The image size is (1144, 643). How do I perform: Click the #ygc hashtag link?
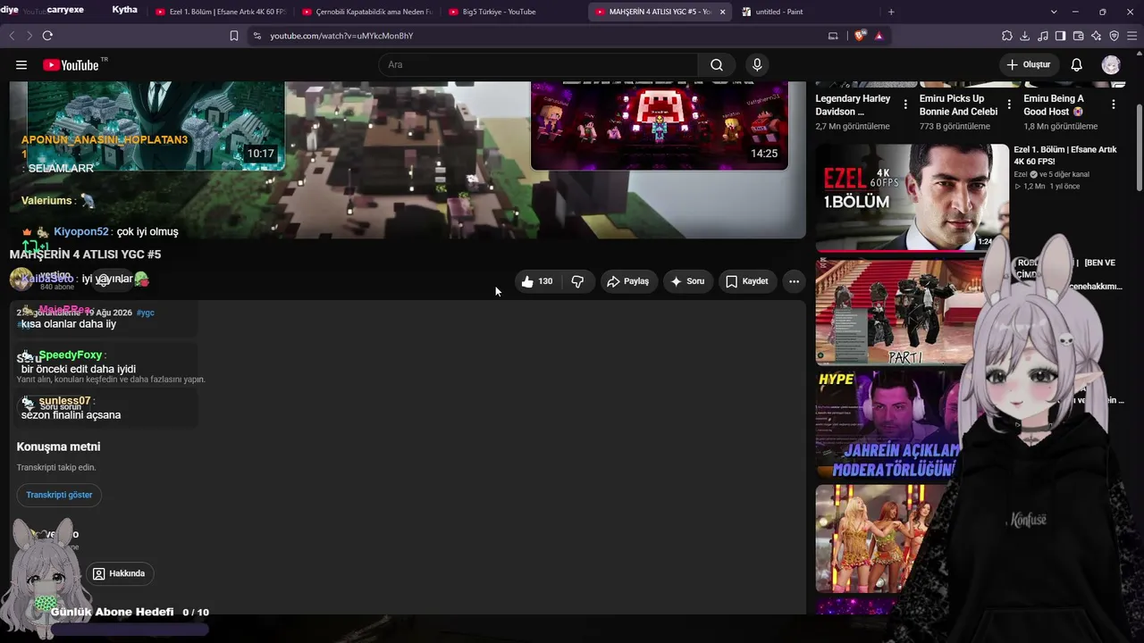click(x=146, y=313)
